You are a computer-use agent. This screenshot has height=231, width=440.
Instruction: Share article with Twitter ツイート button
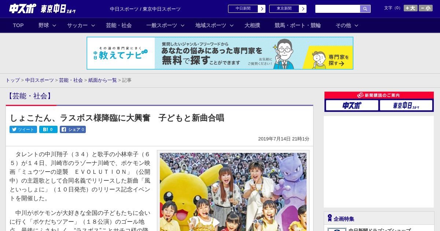tap(23, 129)
